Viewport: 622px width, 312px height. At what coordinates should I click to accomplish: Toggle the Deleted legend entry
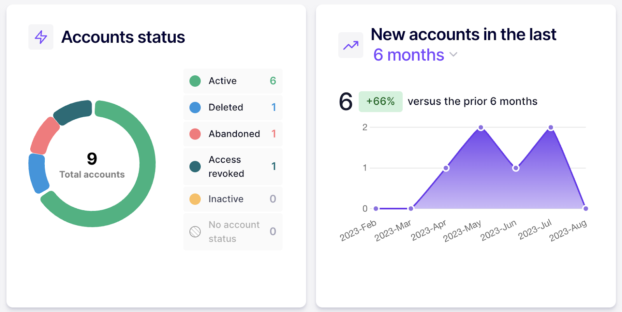(232, 107)
